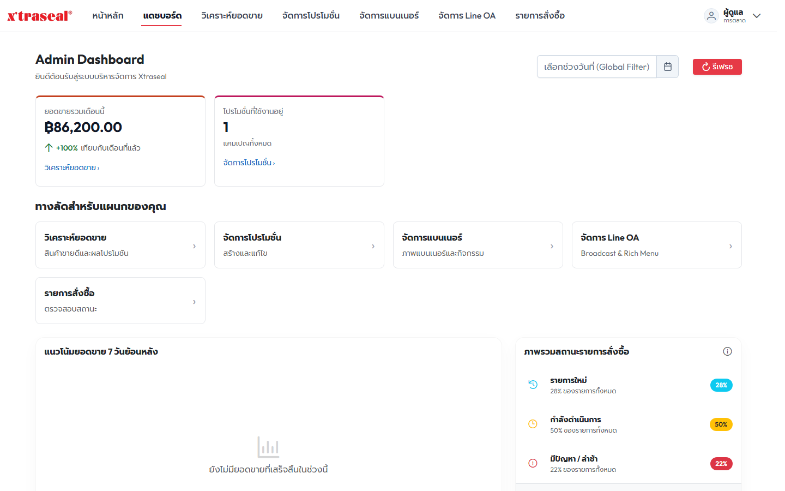Open จัดการโปรโมชั่น shortcut card chevron
This screenshot has height=491, width=785.
[x=373, y=246]
